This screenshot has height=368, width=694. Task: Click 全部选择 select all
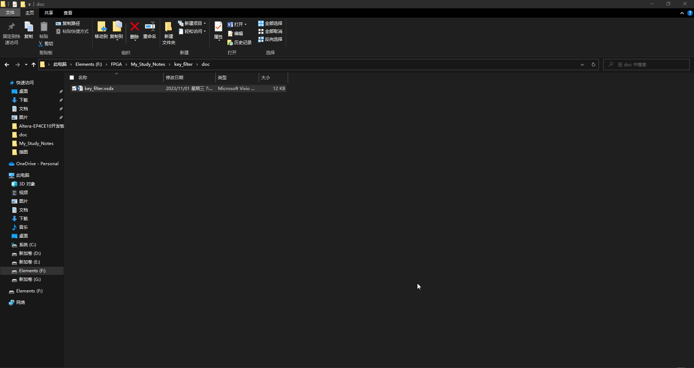pyautogui.click(x=270, y=23)
